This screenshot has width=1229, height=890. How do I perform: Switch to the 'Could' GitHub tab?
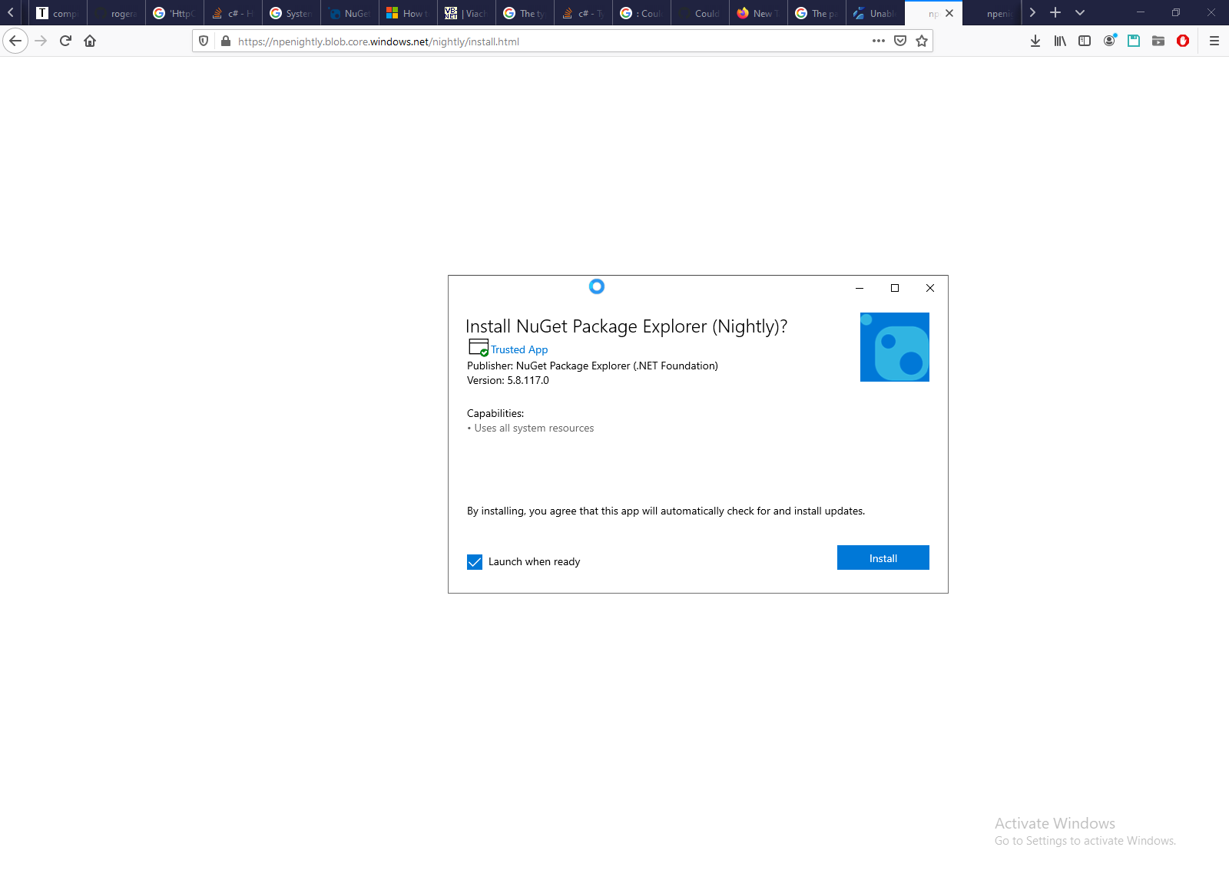point(700,13)
